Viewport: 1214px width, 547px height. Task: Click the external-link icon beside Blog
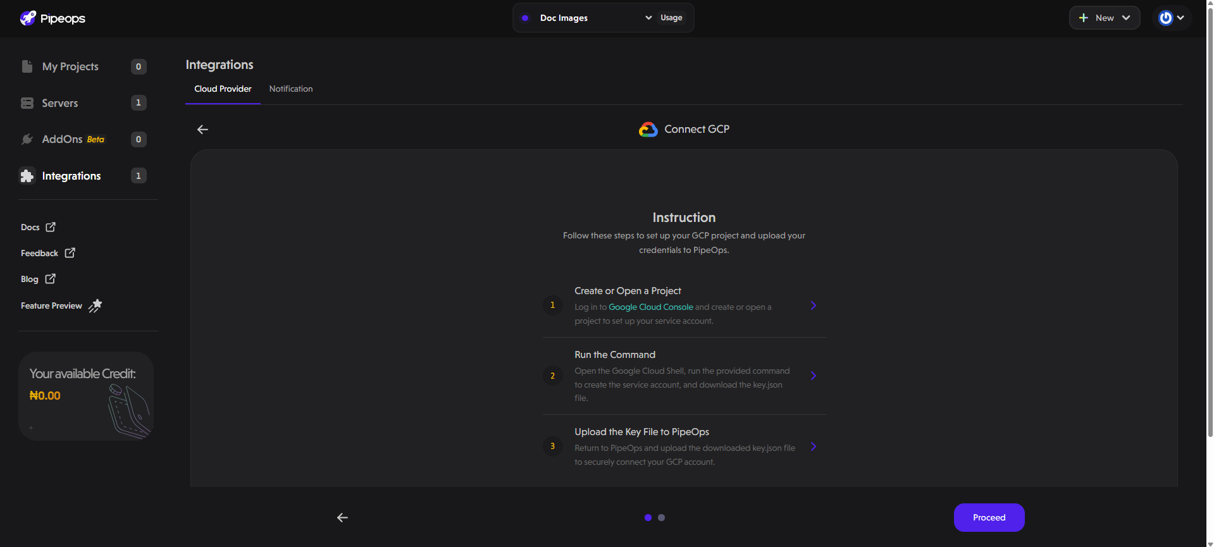[x=51, y=279]
